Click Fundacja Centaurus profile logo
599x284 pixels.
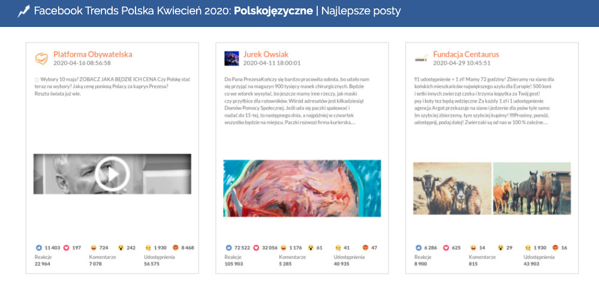421,58
